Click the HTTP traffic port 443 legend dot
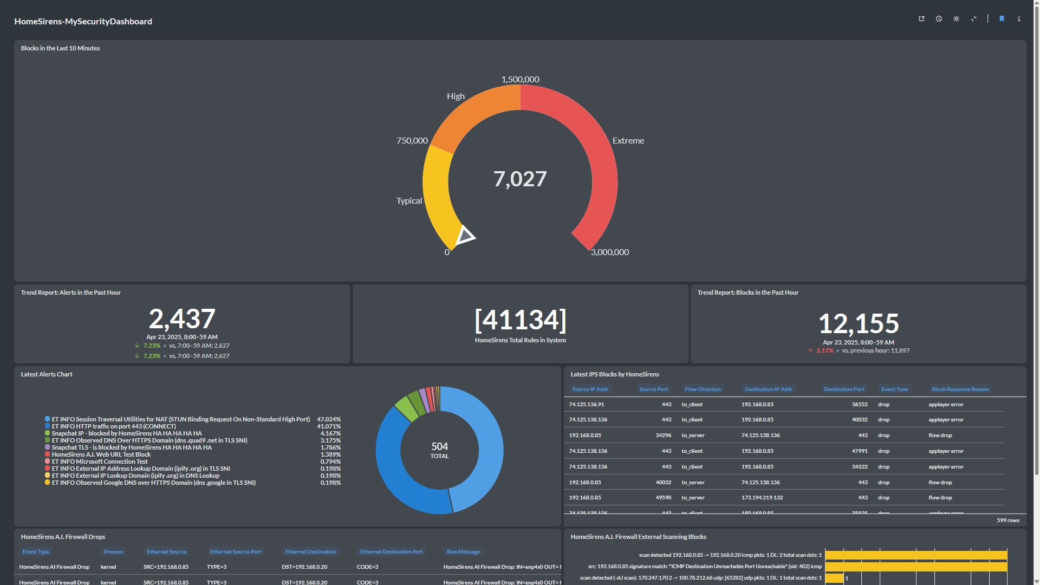 pos(47,426)
